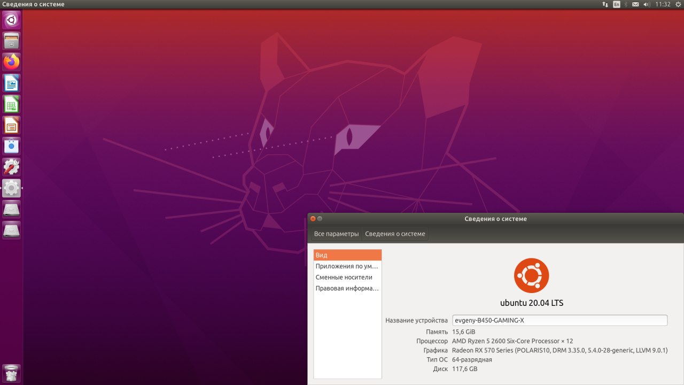The image size is (684, 385).
Task: Select Правовая информа… in sidebar
Action: pyautogui.click(x=348, y=288)
